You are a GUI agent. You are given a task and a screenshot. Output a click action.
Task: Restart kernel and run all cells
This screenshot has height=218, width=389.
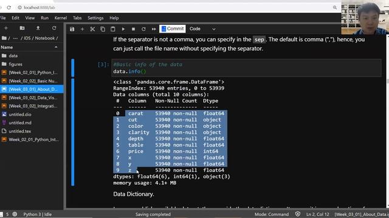point(154,29)
